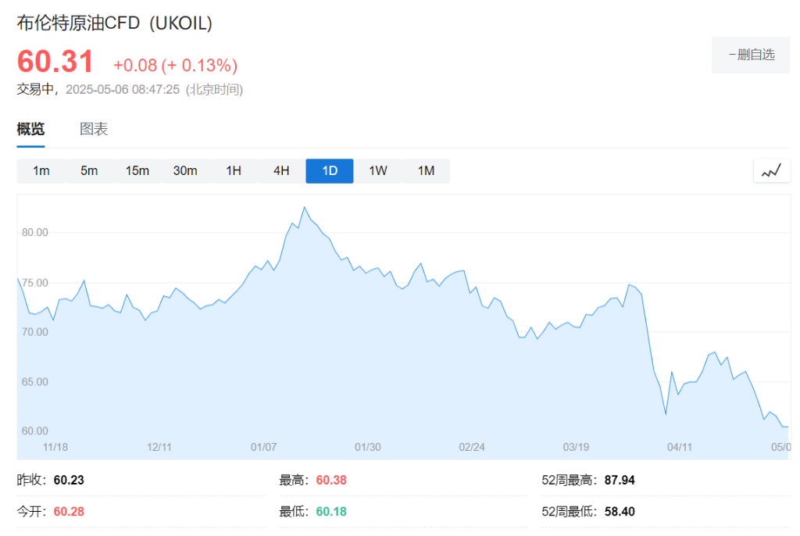Image resolution: width=800 pixels, height=536 pixels.
Task: Switch to the 概览 tab
Action: tap(30, 130)
